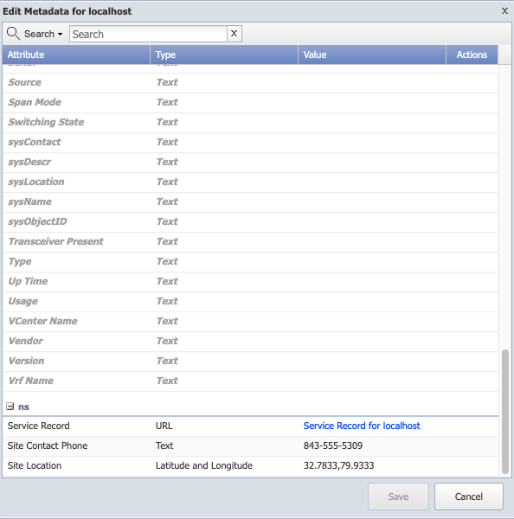This screenshot has width=514, height=519.
Task: Select the sysDescr attribute row
Action: 250,163
